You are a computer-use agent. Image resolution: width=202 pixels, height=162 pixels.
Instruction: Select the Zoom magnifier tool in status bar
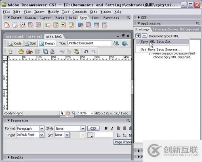(74, 113)
